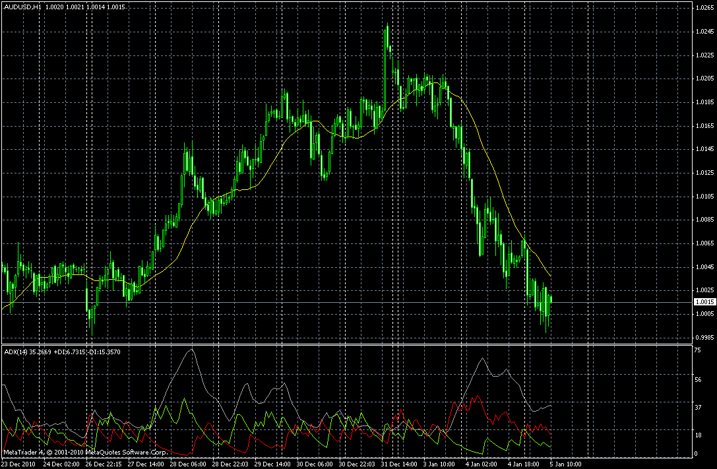Select the last candle at chart's right edge
The width and height of the screenshot is (717, 469).
[x=551, y=299]
